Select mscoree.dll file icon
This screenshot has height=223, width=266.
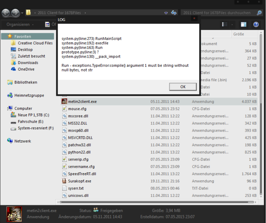coord(64,116)
